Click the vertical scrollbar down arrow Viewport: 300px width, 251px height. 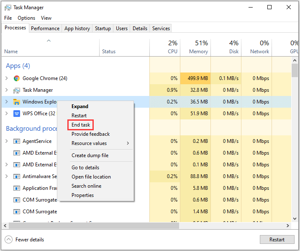(295, 219)
